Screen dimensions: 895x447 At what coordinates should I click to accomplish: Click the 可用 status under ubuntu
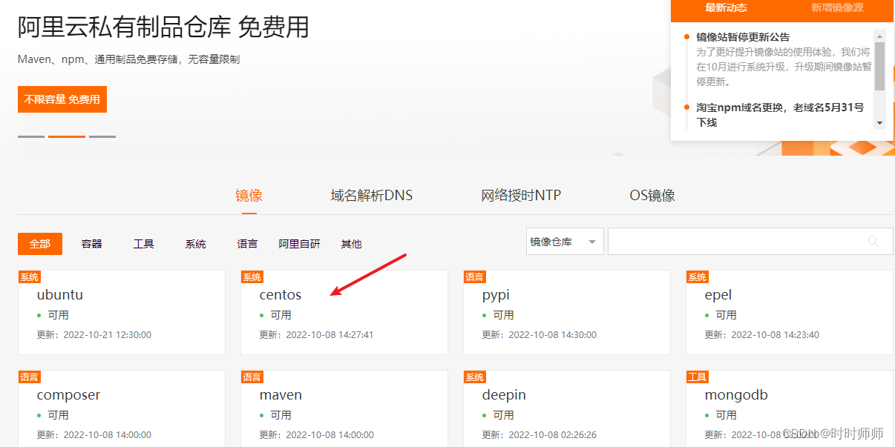[x=58, y=315]
